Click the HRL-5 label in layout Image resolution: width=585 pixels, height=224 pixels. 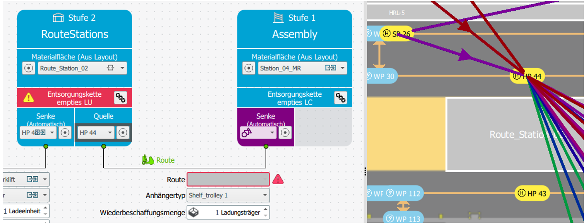(x=397, y=13)
